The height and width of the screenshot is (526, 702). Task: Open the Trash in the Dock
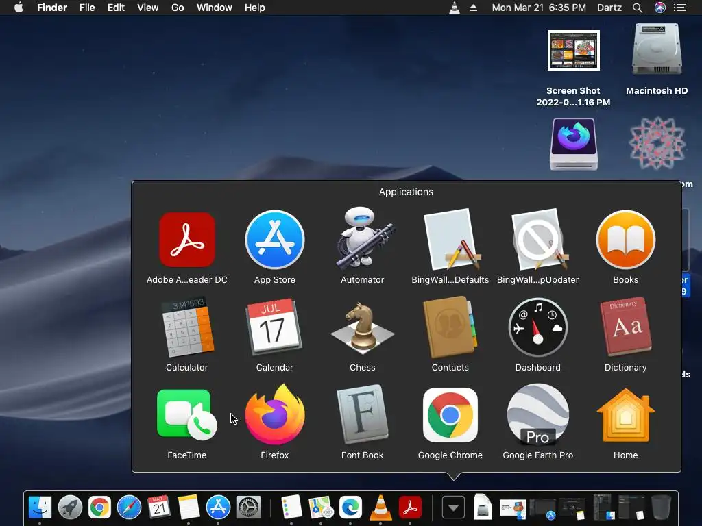coord(662,508)
